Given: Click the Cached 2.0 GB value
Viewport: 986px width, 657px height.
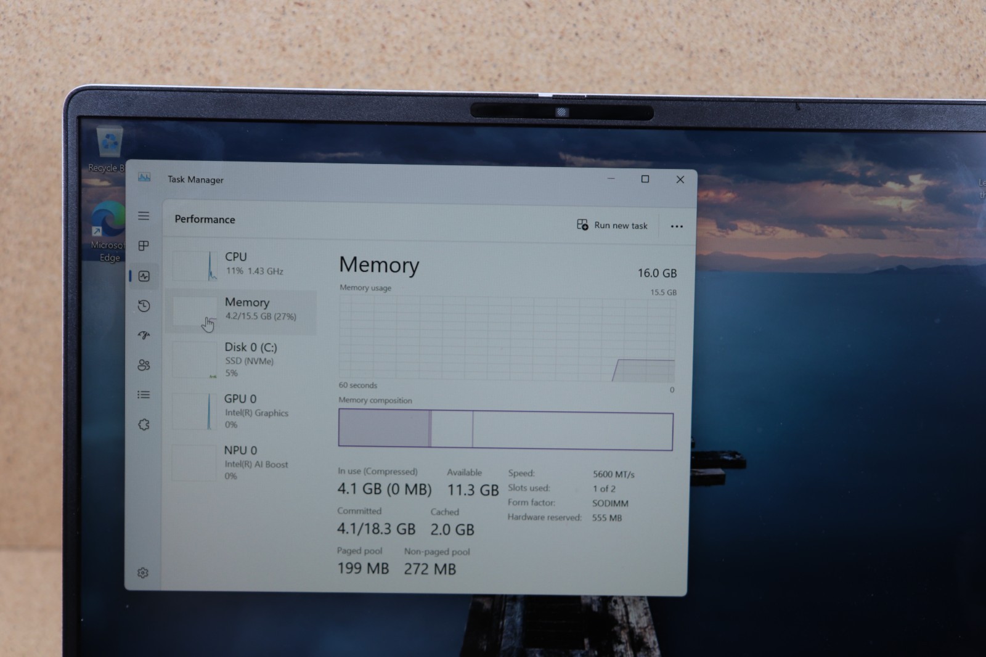Looking at the screenshot, I should [x=452, y=529].
